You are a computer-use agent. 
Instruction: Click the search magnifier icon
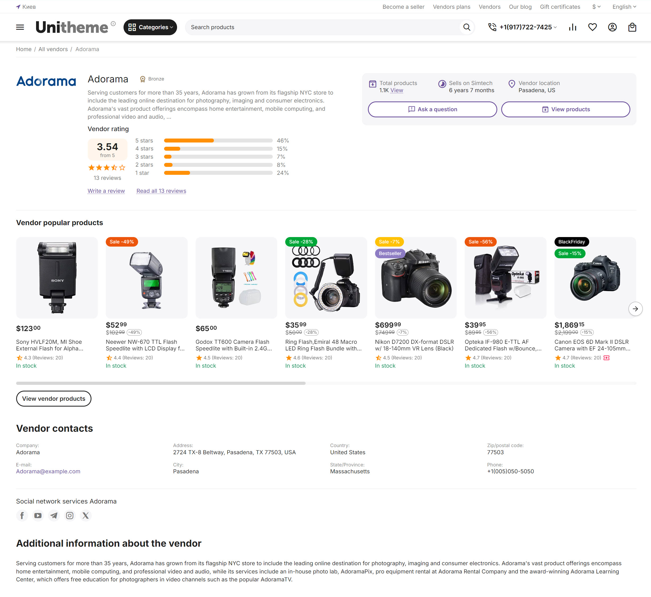point(467,27)
